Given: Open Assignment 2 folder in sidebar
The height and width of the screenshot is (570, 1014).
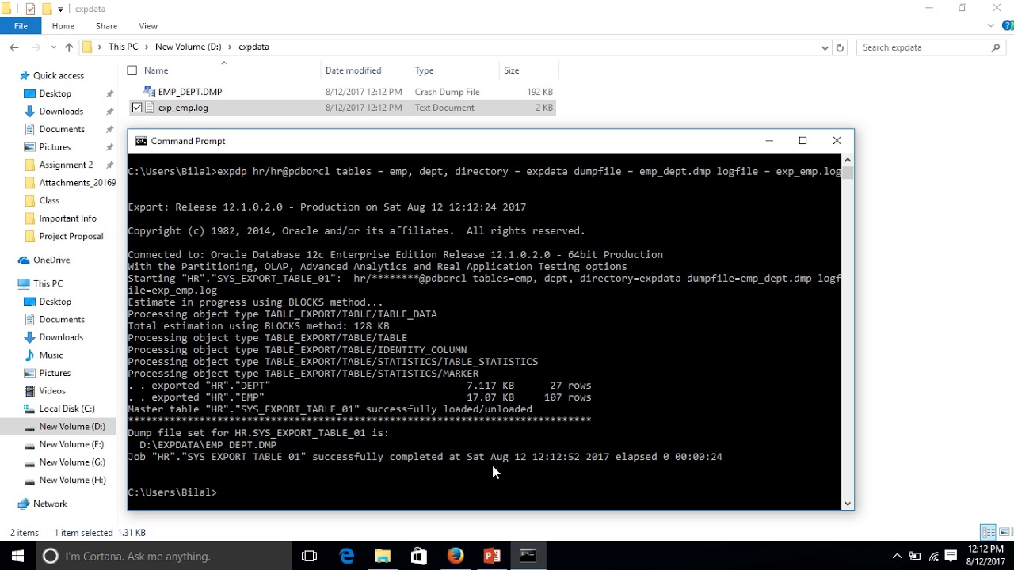Looking at the screenshot, I should pyautogui.click(x=66, y=165).
